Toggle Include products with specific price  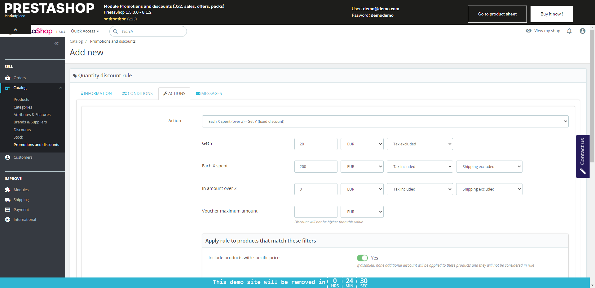pyautogui.click(x=362, y=258)
